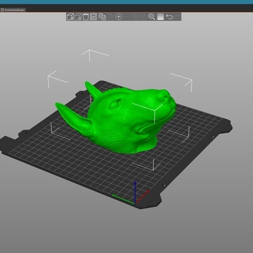253x253 pixels.
Task: Click the Add model cube icon
Action: 70,16
